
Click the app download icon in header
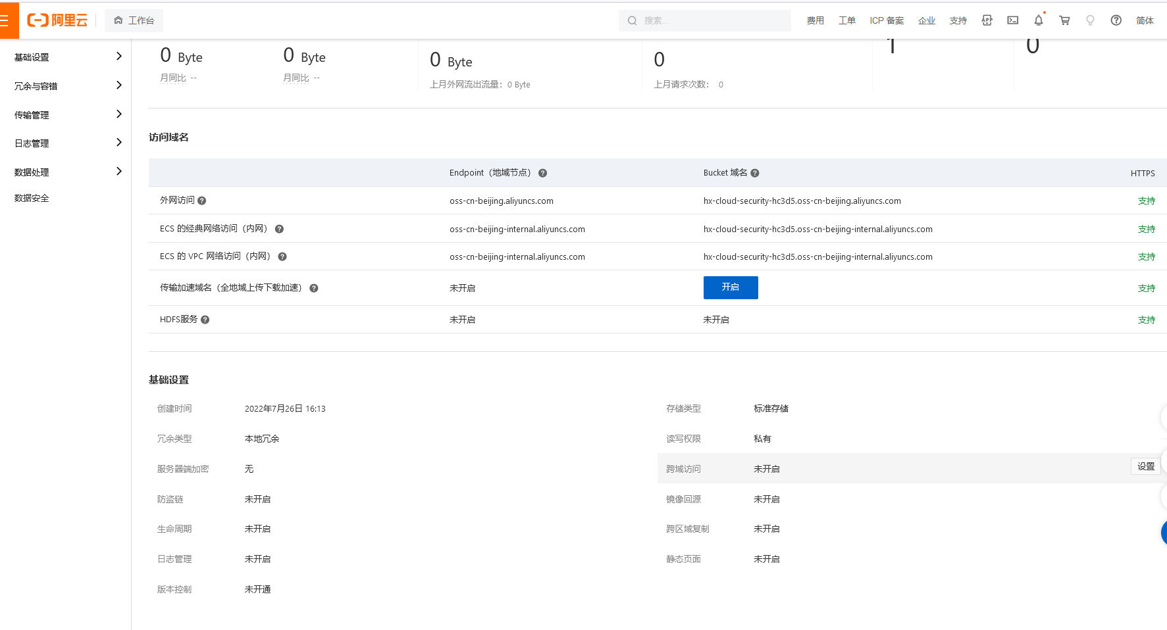[x=987, y=20]
